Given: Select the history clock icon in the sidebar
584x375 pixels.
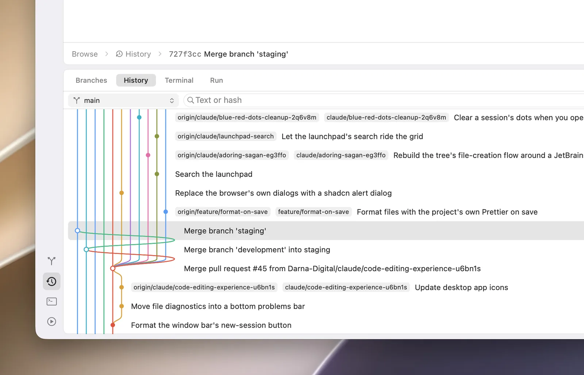Looking at the screenshot, I should [51, 281].
